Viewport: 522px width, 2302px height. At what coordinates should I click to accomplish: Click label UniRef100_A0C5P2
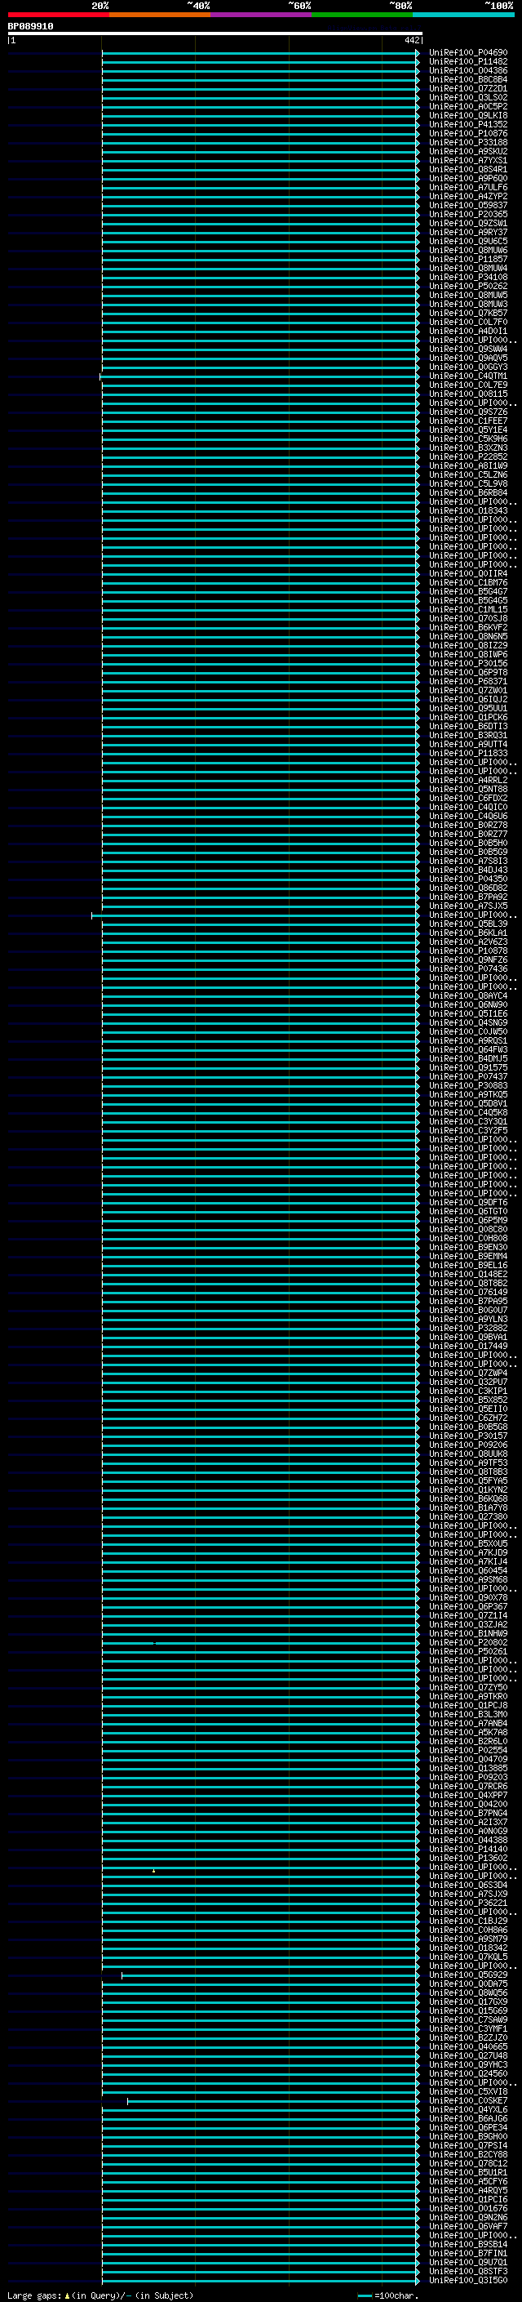coord(467,106)
